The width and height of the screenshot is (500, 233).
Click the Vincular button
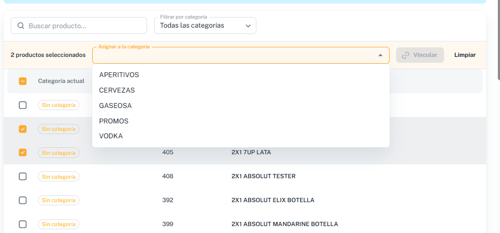tap(420, 55)
